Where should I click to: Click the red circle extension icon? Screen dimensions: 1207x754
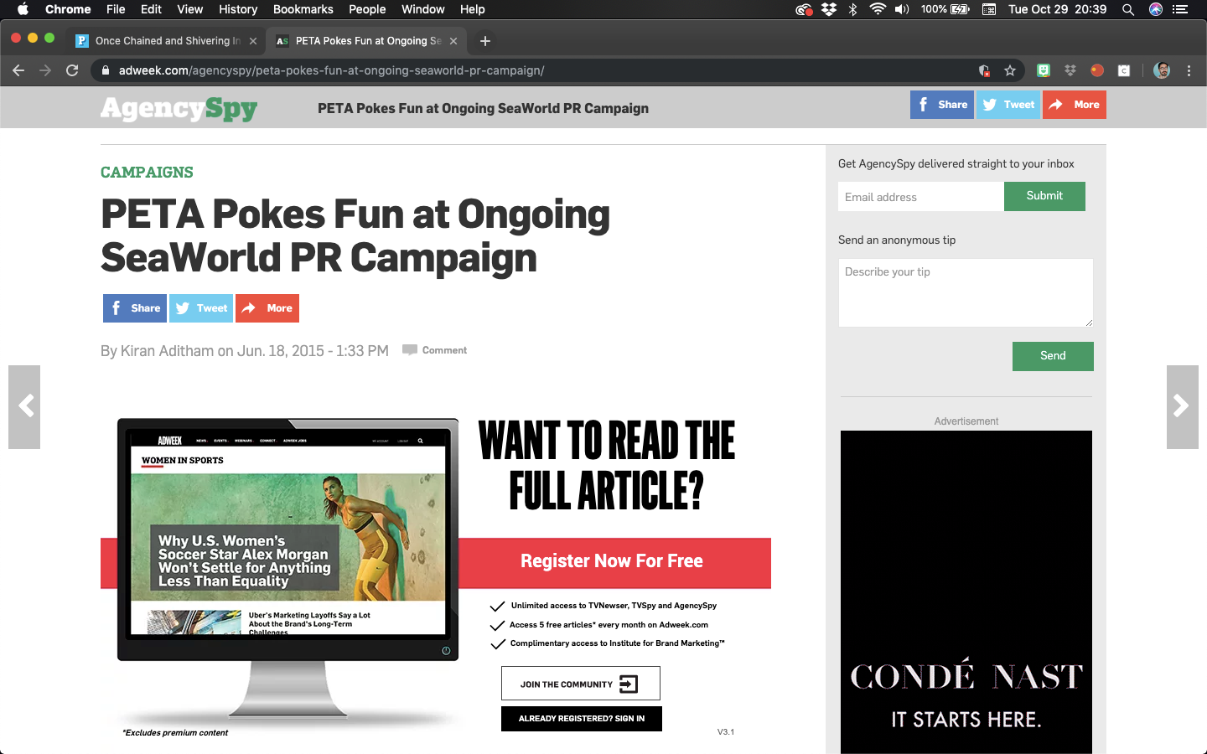(x=1097, y=70)
